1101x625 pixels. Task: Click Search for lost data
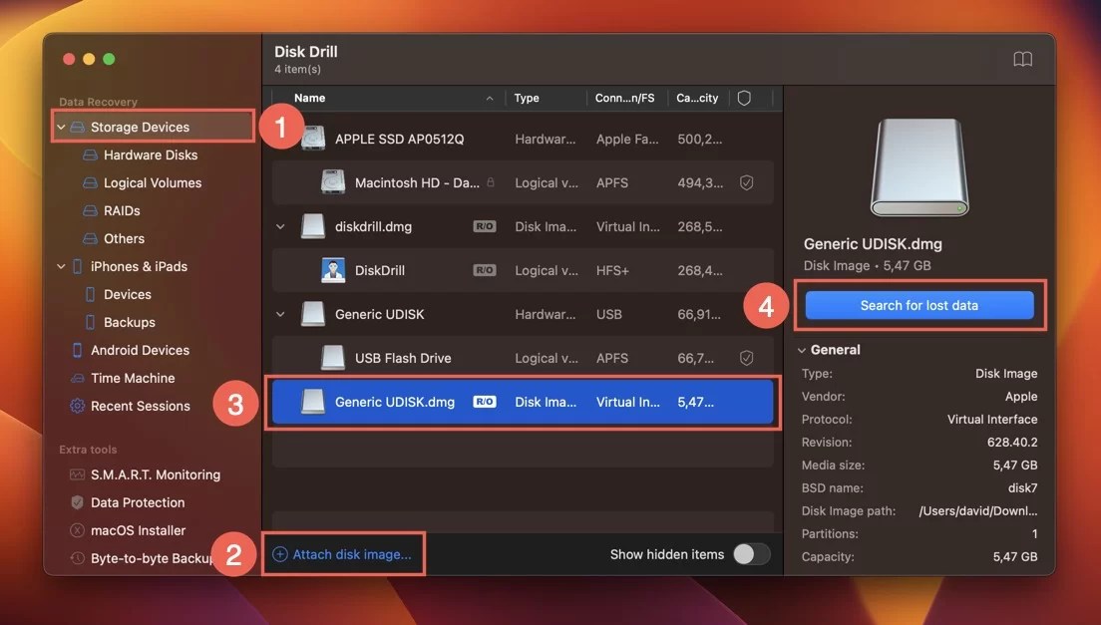(918, 305)
